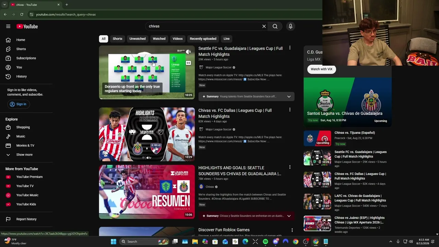Open the taskbar volume control
This screenshot has height=247, width=439.
pyautogui.click(x=411, y=242)
